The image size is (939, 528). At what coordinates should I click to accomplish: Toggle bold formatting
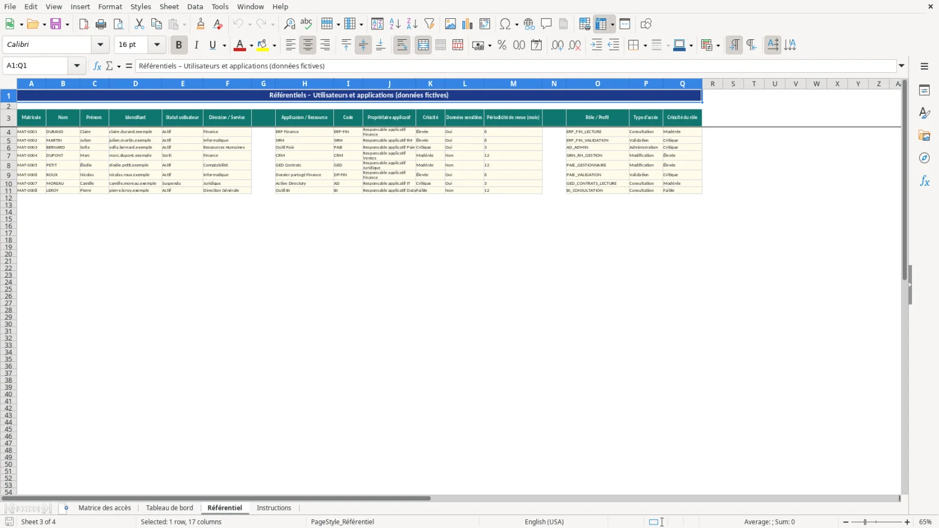pos(179,45)
